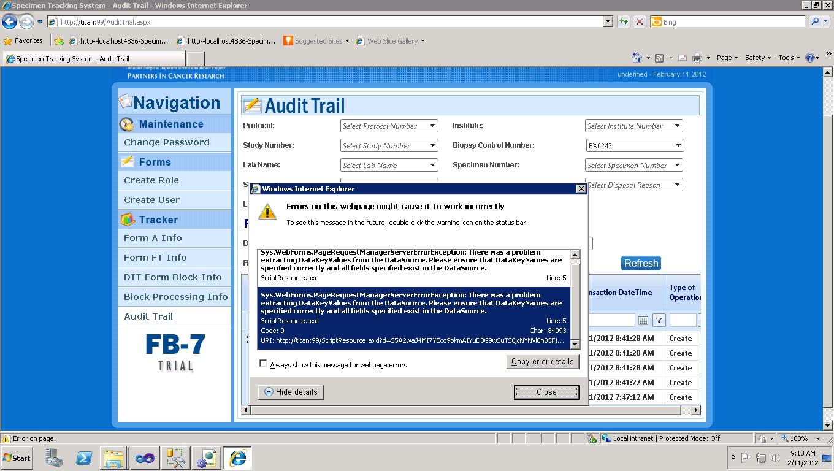Open the address bar history dropdown arrow
The height and width of the screenshot is (471, 834).
(608, 21)
